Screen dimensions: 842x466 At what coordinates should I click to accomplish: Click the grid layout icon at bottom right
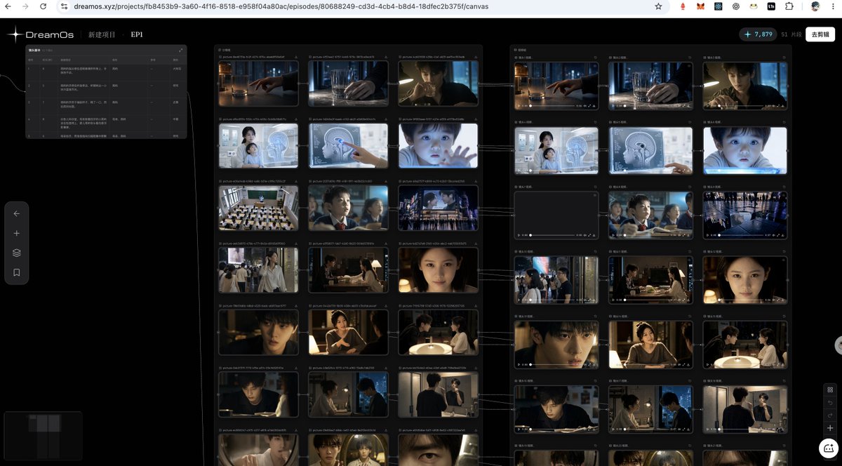coord(830,390)
